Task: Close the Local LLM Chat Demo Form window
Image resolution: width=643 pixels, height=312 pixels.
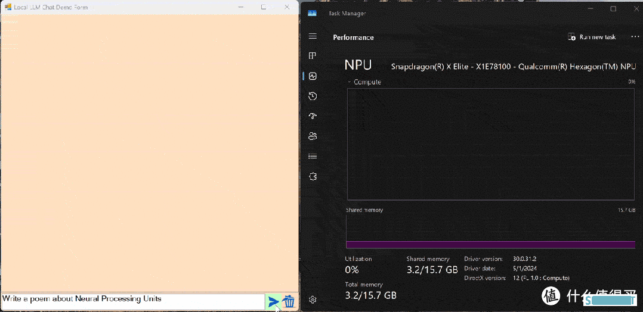Action: [x=287, y=7]
